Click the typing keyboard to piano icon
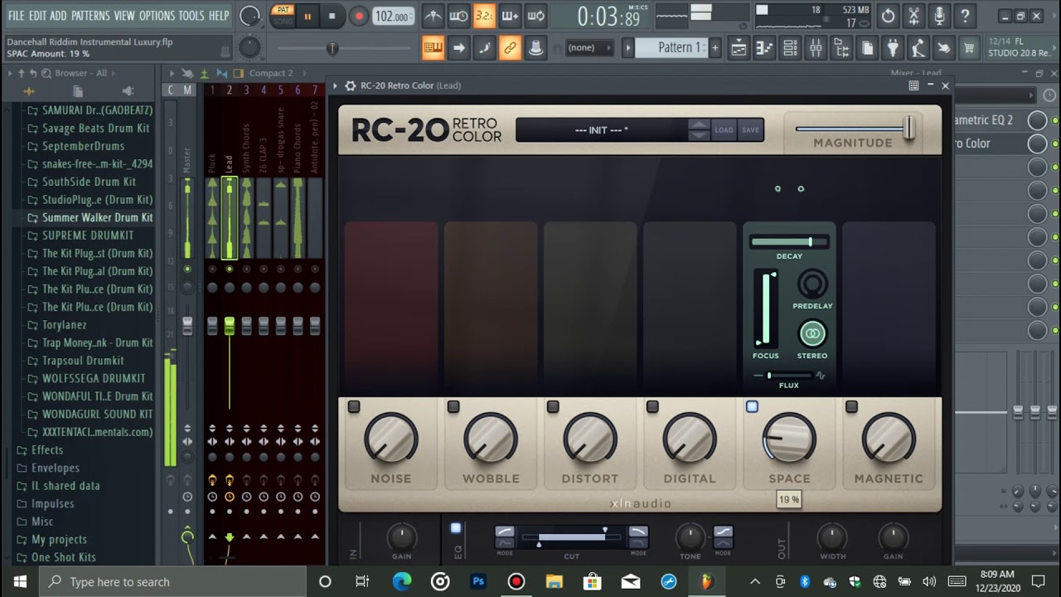 (x=433, y=48)
